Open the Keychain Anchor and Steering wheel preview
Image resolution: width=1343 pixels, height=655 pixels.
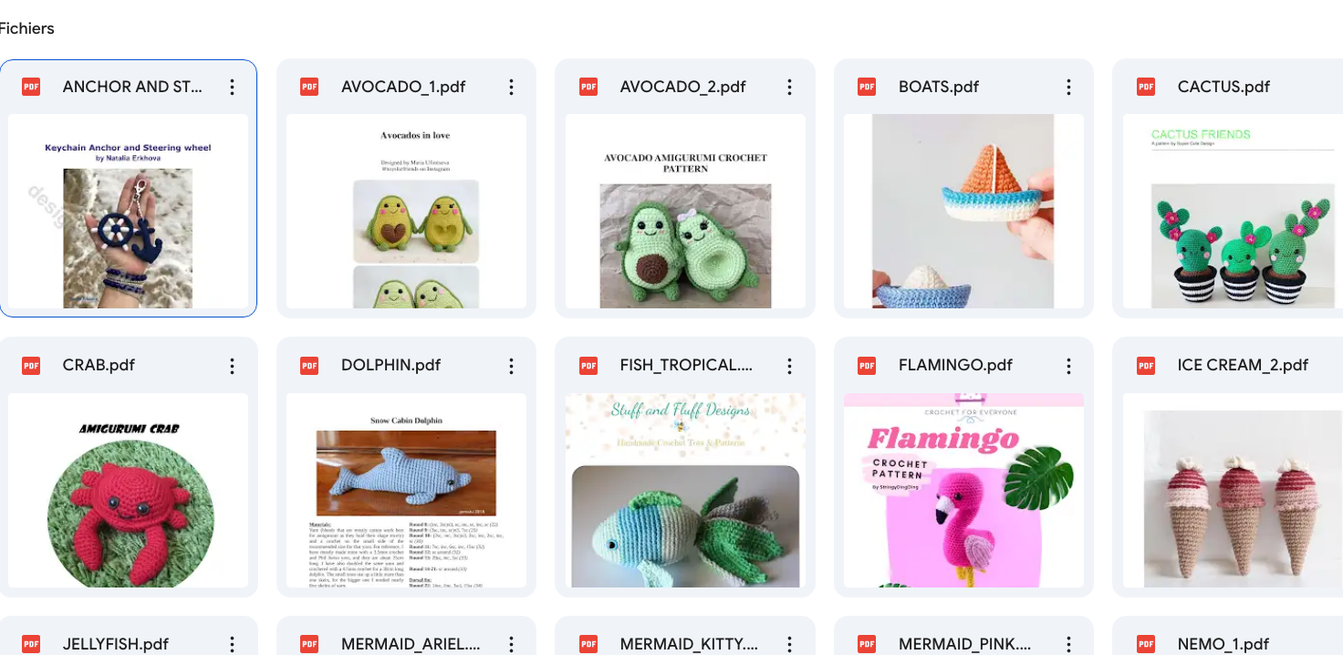128,211
